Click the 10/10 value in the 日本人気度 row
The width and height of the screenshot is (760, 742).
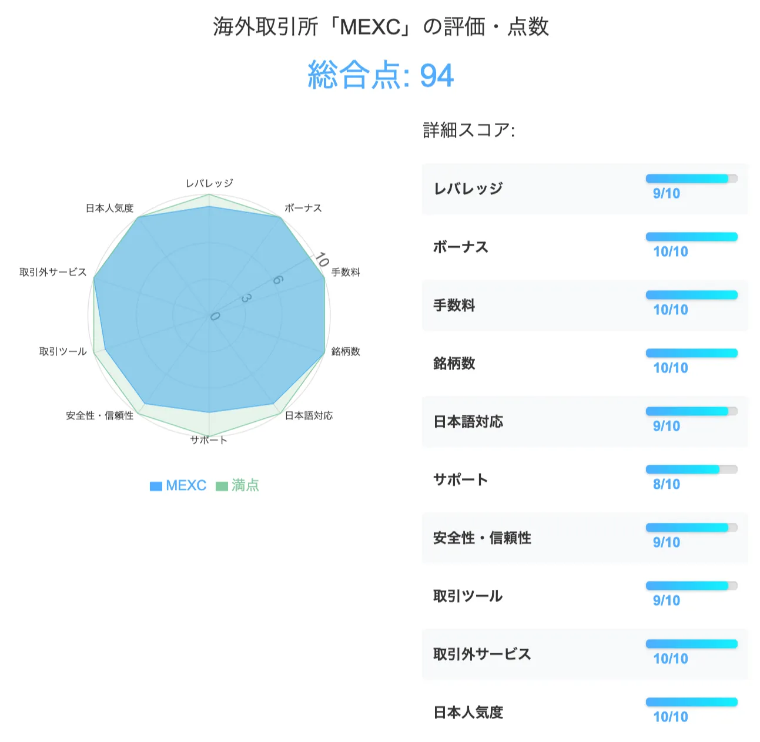click(670, 717)
